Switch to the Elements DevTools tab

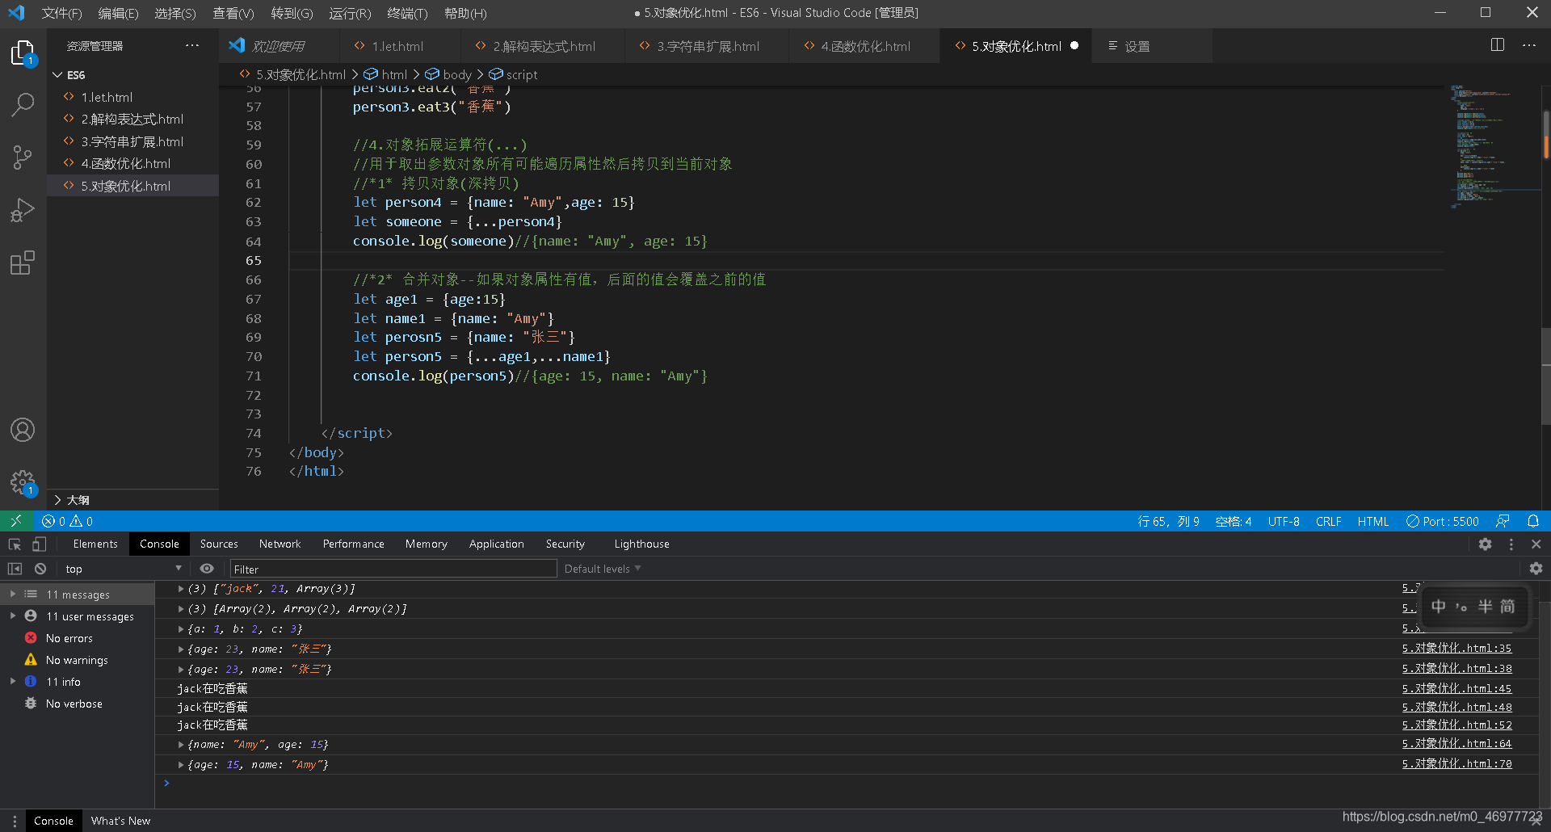point(95,544)
